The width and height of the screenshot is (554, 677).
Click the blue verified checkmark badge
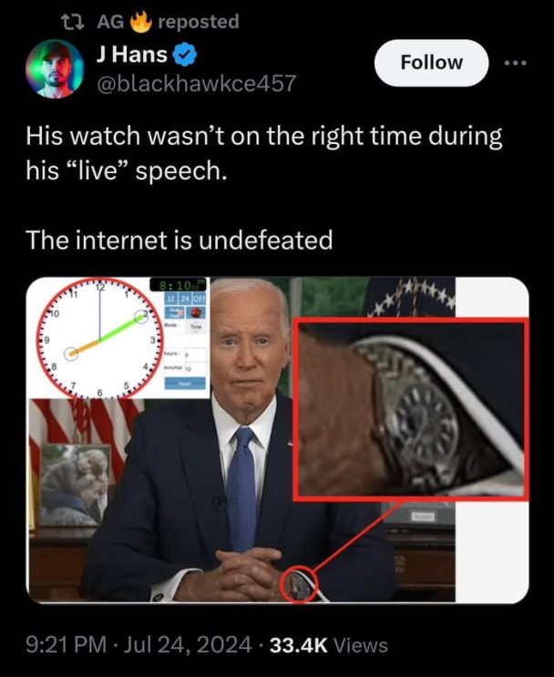click(x=185, y=55)
